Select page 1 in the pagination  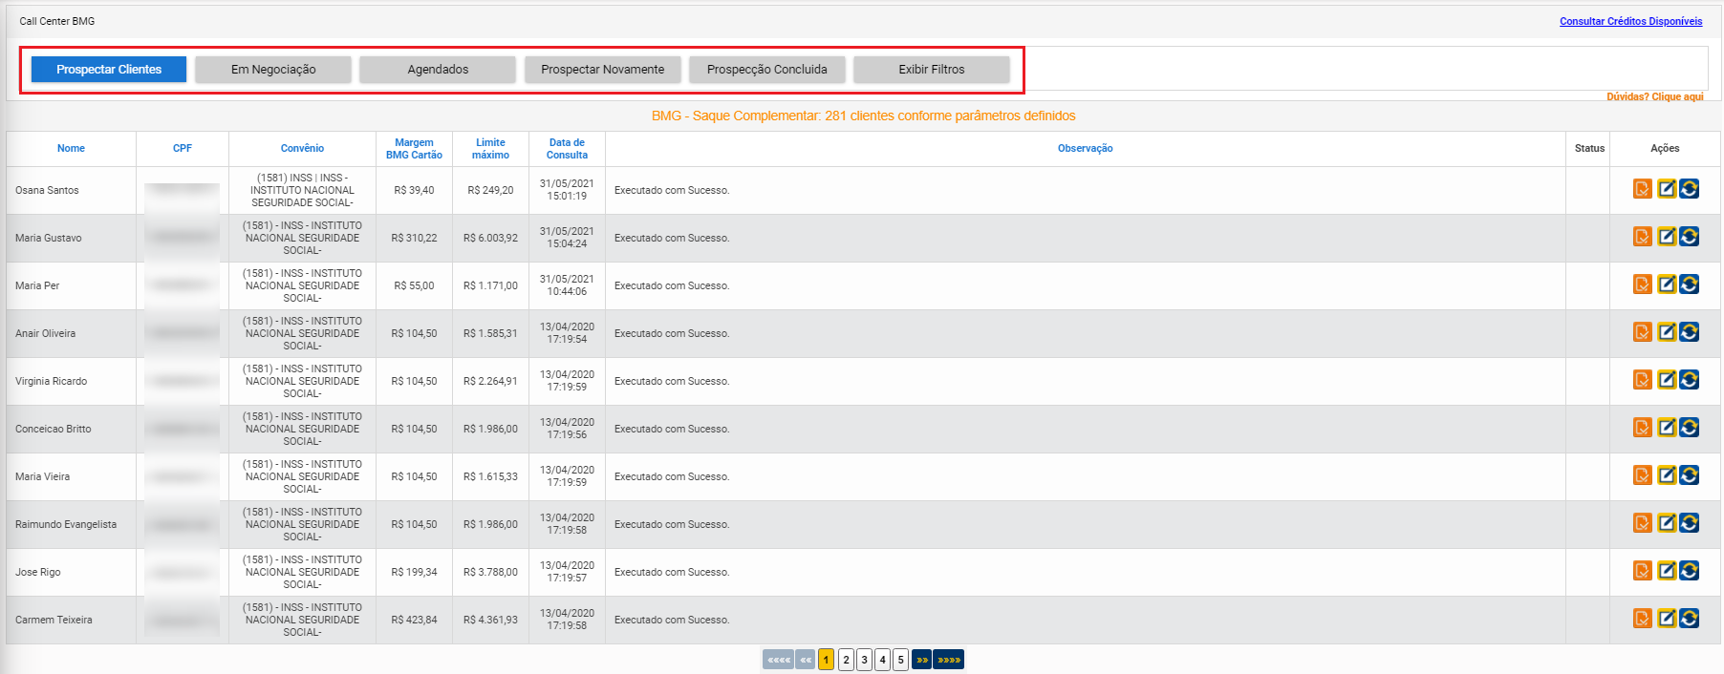[826, 660]
